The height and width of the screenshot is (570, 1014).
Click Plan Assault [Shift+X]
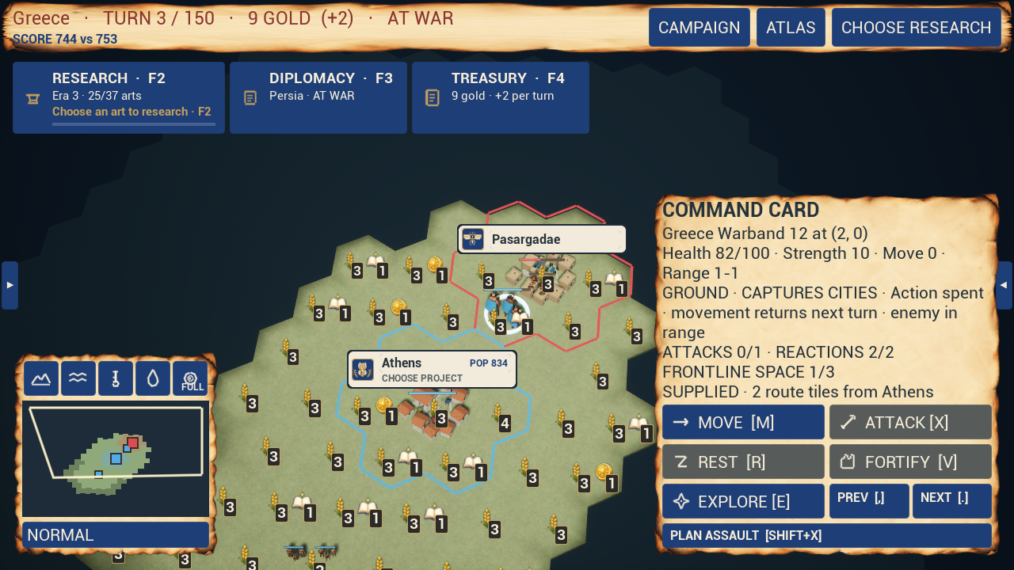[x=827, y=536]
